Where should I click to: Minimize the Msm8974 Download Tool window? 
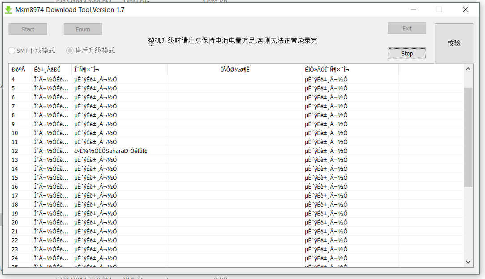point(413,9)
